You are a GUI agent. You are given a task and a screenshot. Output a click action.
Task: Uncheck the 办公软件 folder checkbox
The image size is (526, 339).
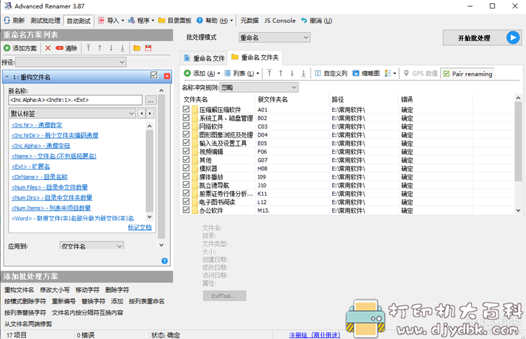pos(186,210)
